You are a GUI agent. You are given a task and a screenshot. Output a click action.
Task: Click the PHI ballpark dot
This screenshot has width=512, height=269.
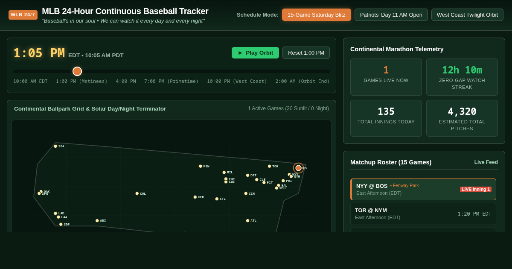[283, 181]
